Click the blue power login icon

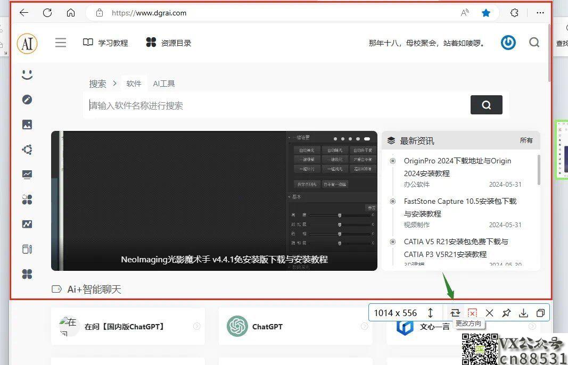tap(508, 43)
